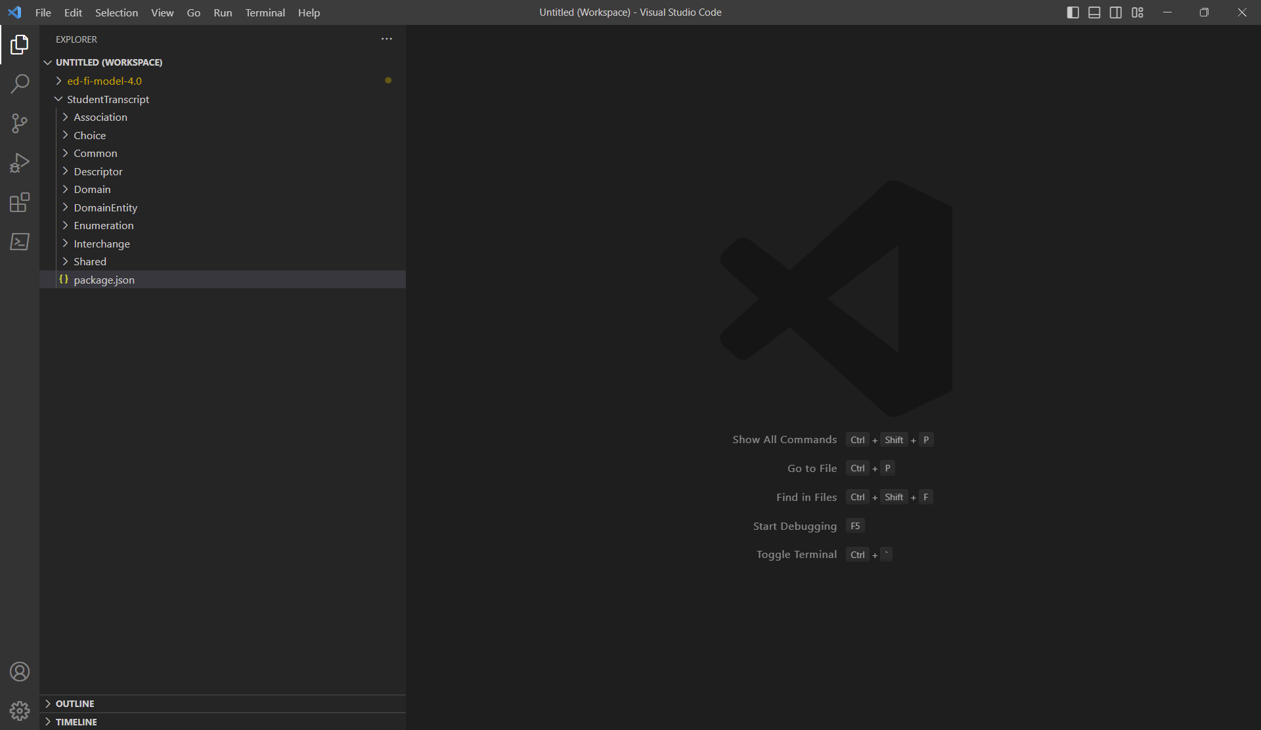Toggle Secondary Side Bar layout button
The height and width of the screenshot is (730, 1261).
[x=1116, y=12]
